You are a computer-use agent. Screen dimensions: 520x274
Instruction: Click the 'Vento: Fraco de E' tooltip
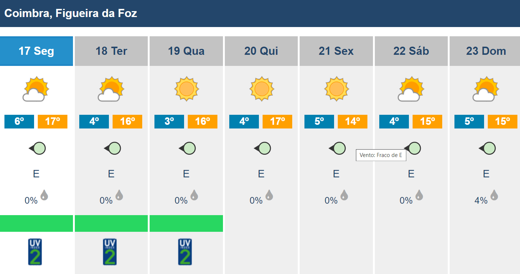pyautogui.click(x=381, y=155)
